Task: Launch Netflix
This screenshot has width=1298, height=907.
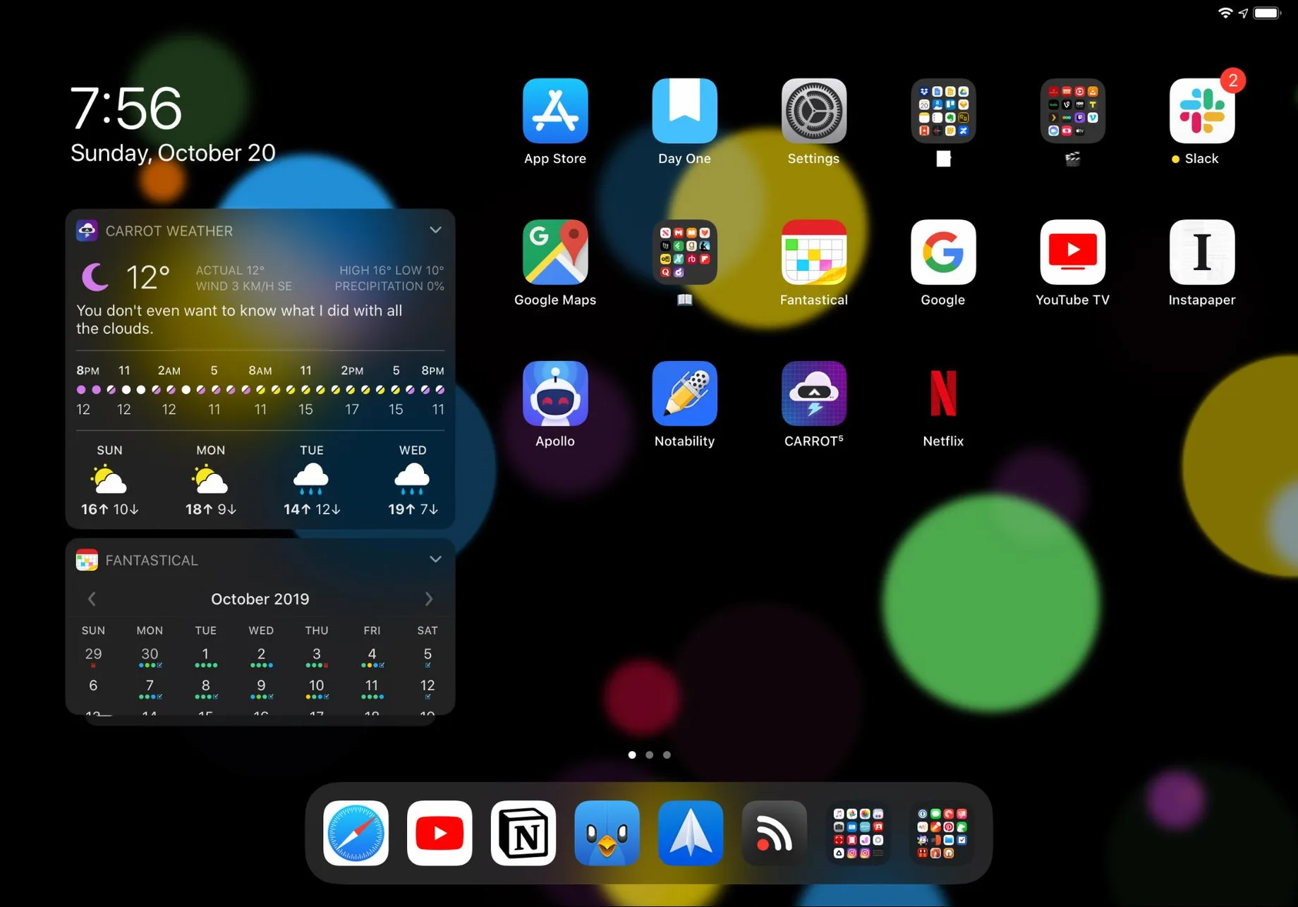Action: click(943, 394)
